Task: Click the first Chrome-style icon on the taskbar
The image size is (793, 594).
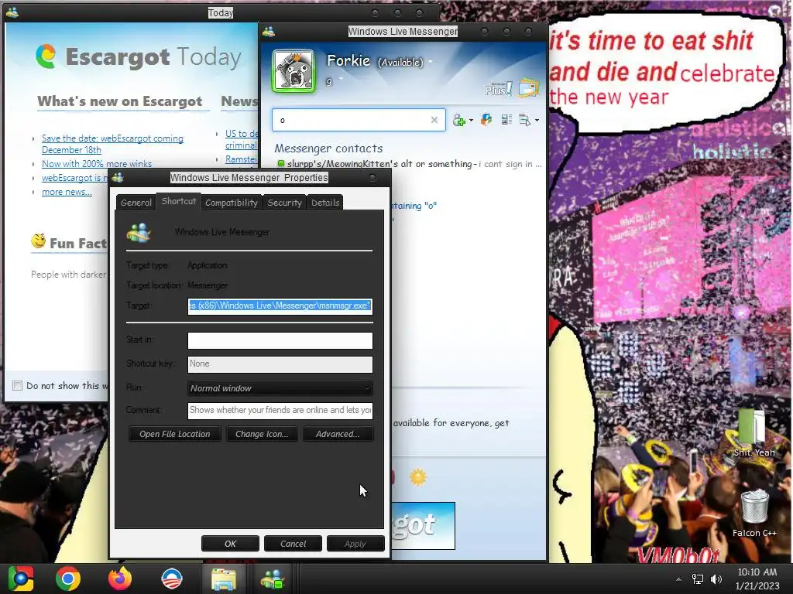Action: point(21,579)
